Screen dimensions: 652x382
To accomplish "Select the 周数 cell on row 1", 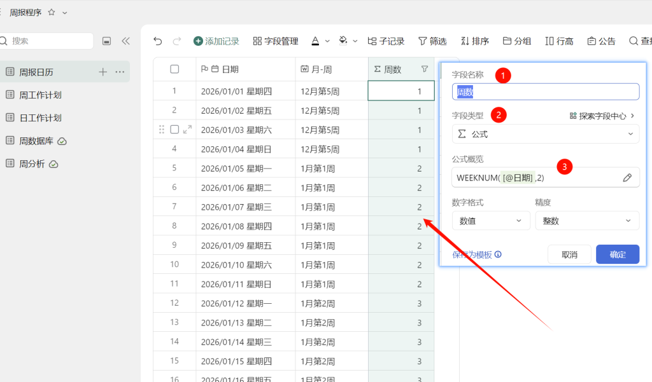I will [x=401, y=91].
